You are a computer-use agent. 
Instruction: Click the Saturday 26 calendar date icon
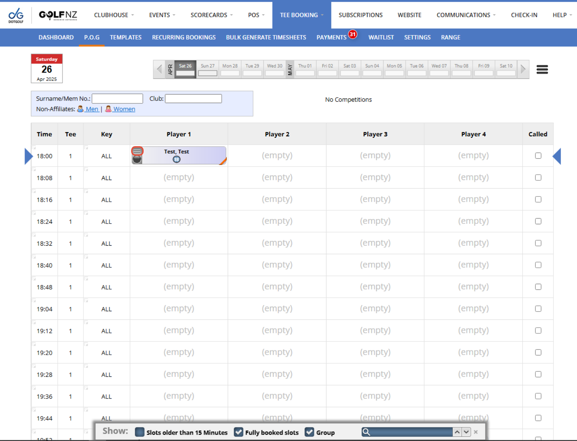coord(47,68)
